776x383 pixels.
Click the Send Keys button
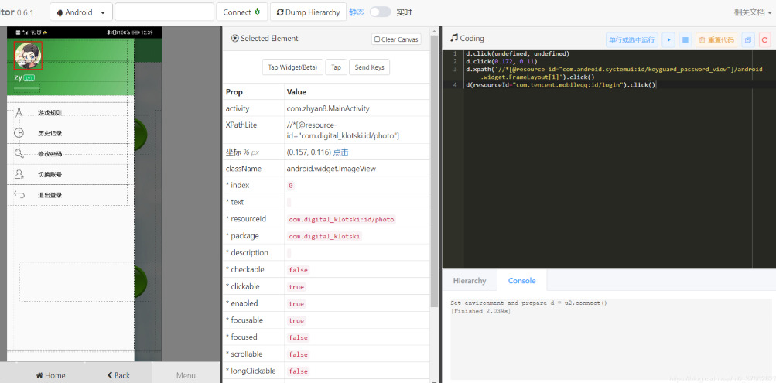[x=369, y=67]
